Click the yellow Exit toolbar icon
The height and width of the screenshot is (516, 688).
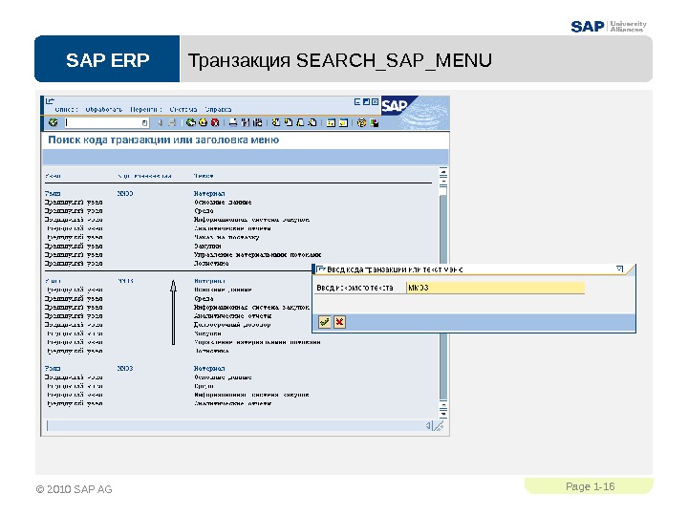[203, 122]
